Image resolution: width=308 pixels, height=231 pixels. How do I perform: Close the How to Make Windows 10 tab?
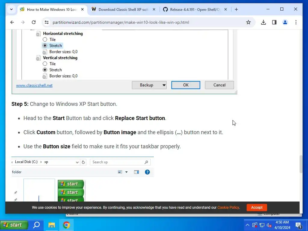(82, 9)
